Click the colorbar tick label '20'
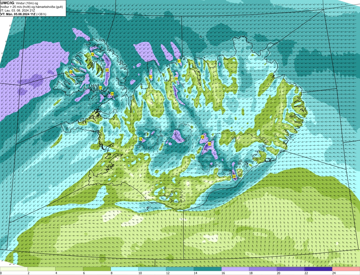Viewport: 360px width, 275px height. (x=278, y=273)
